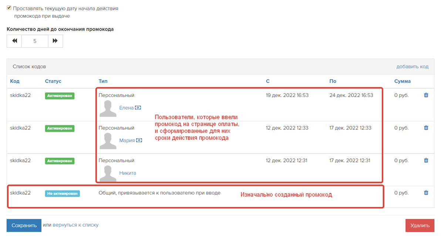Sort the list by Тип column header
Screen dimensions: 444x237
103,81
